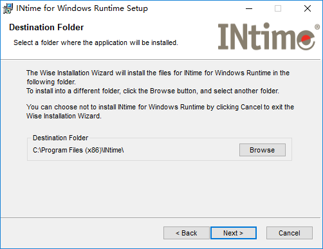
Task: Click the installer icon in title bar
Action: 8,8
